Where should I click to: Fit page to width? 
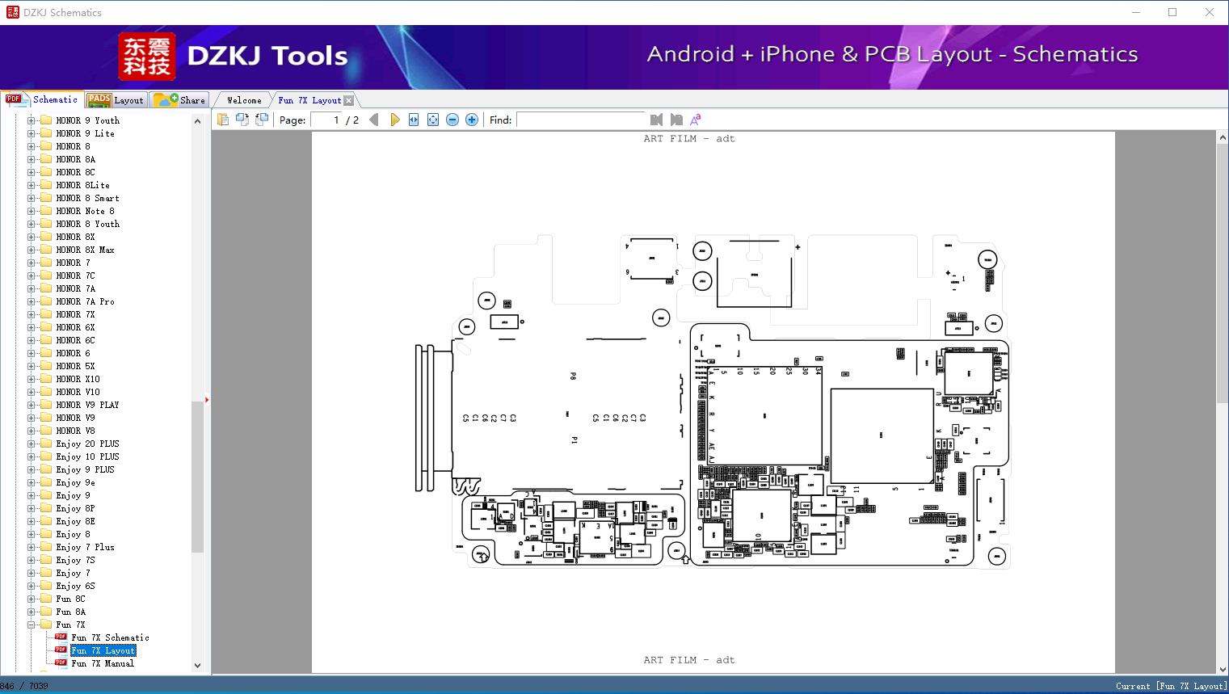point(414,120)
